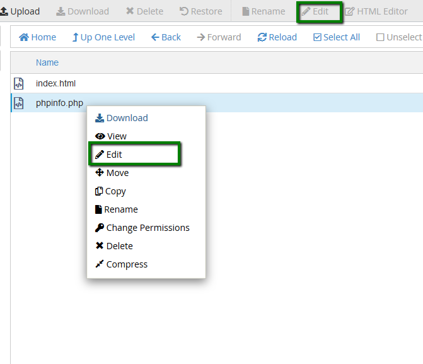
Task: Click Delete in the top toolbar
Action: [x=144, y=11]
